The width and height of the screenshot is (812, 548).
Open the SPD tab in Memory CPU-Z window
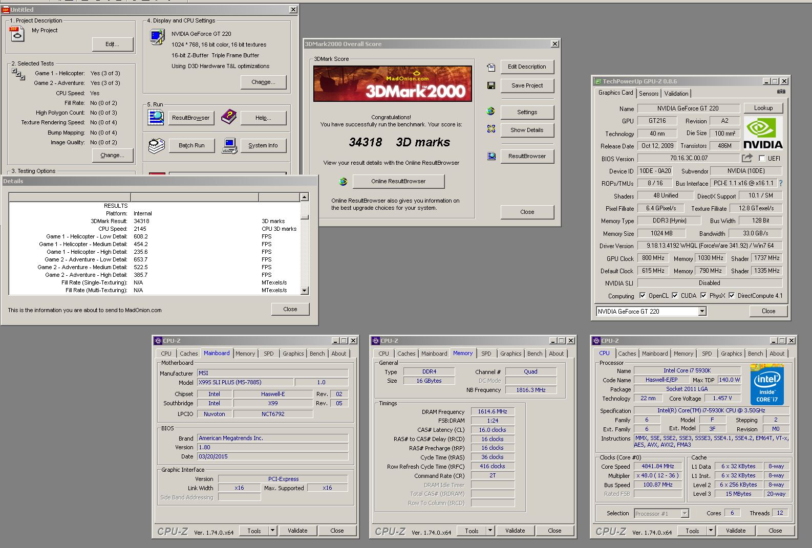[x=486, y=354]
